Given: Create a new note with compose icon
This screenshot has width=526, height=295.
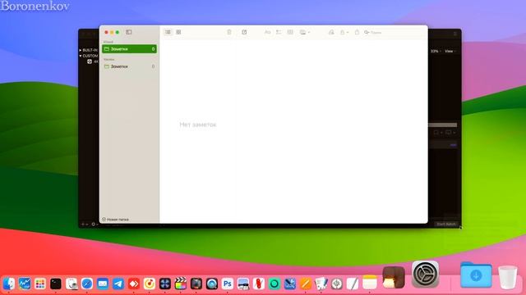Looking at the screenshot, I should (x=244, y=32).
